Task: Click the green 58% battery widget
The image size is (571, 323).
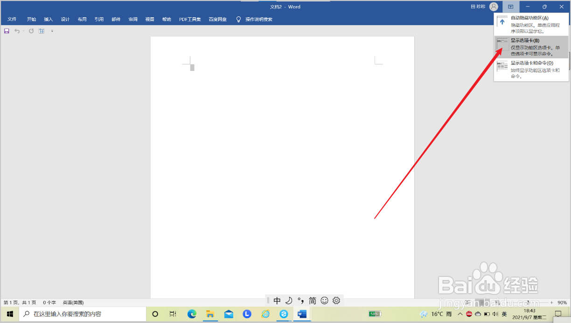Action: click(x=375, y=314)
